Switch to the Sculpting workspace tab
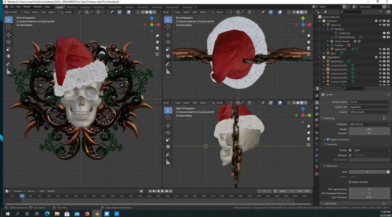This screenshot has width=392, height=217. coord(85,7)
